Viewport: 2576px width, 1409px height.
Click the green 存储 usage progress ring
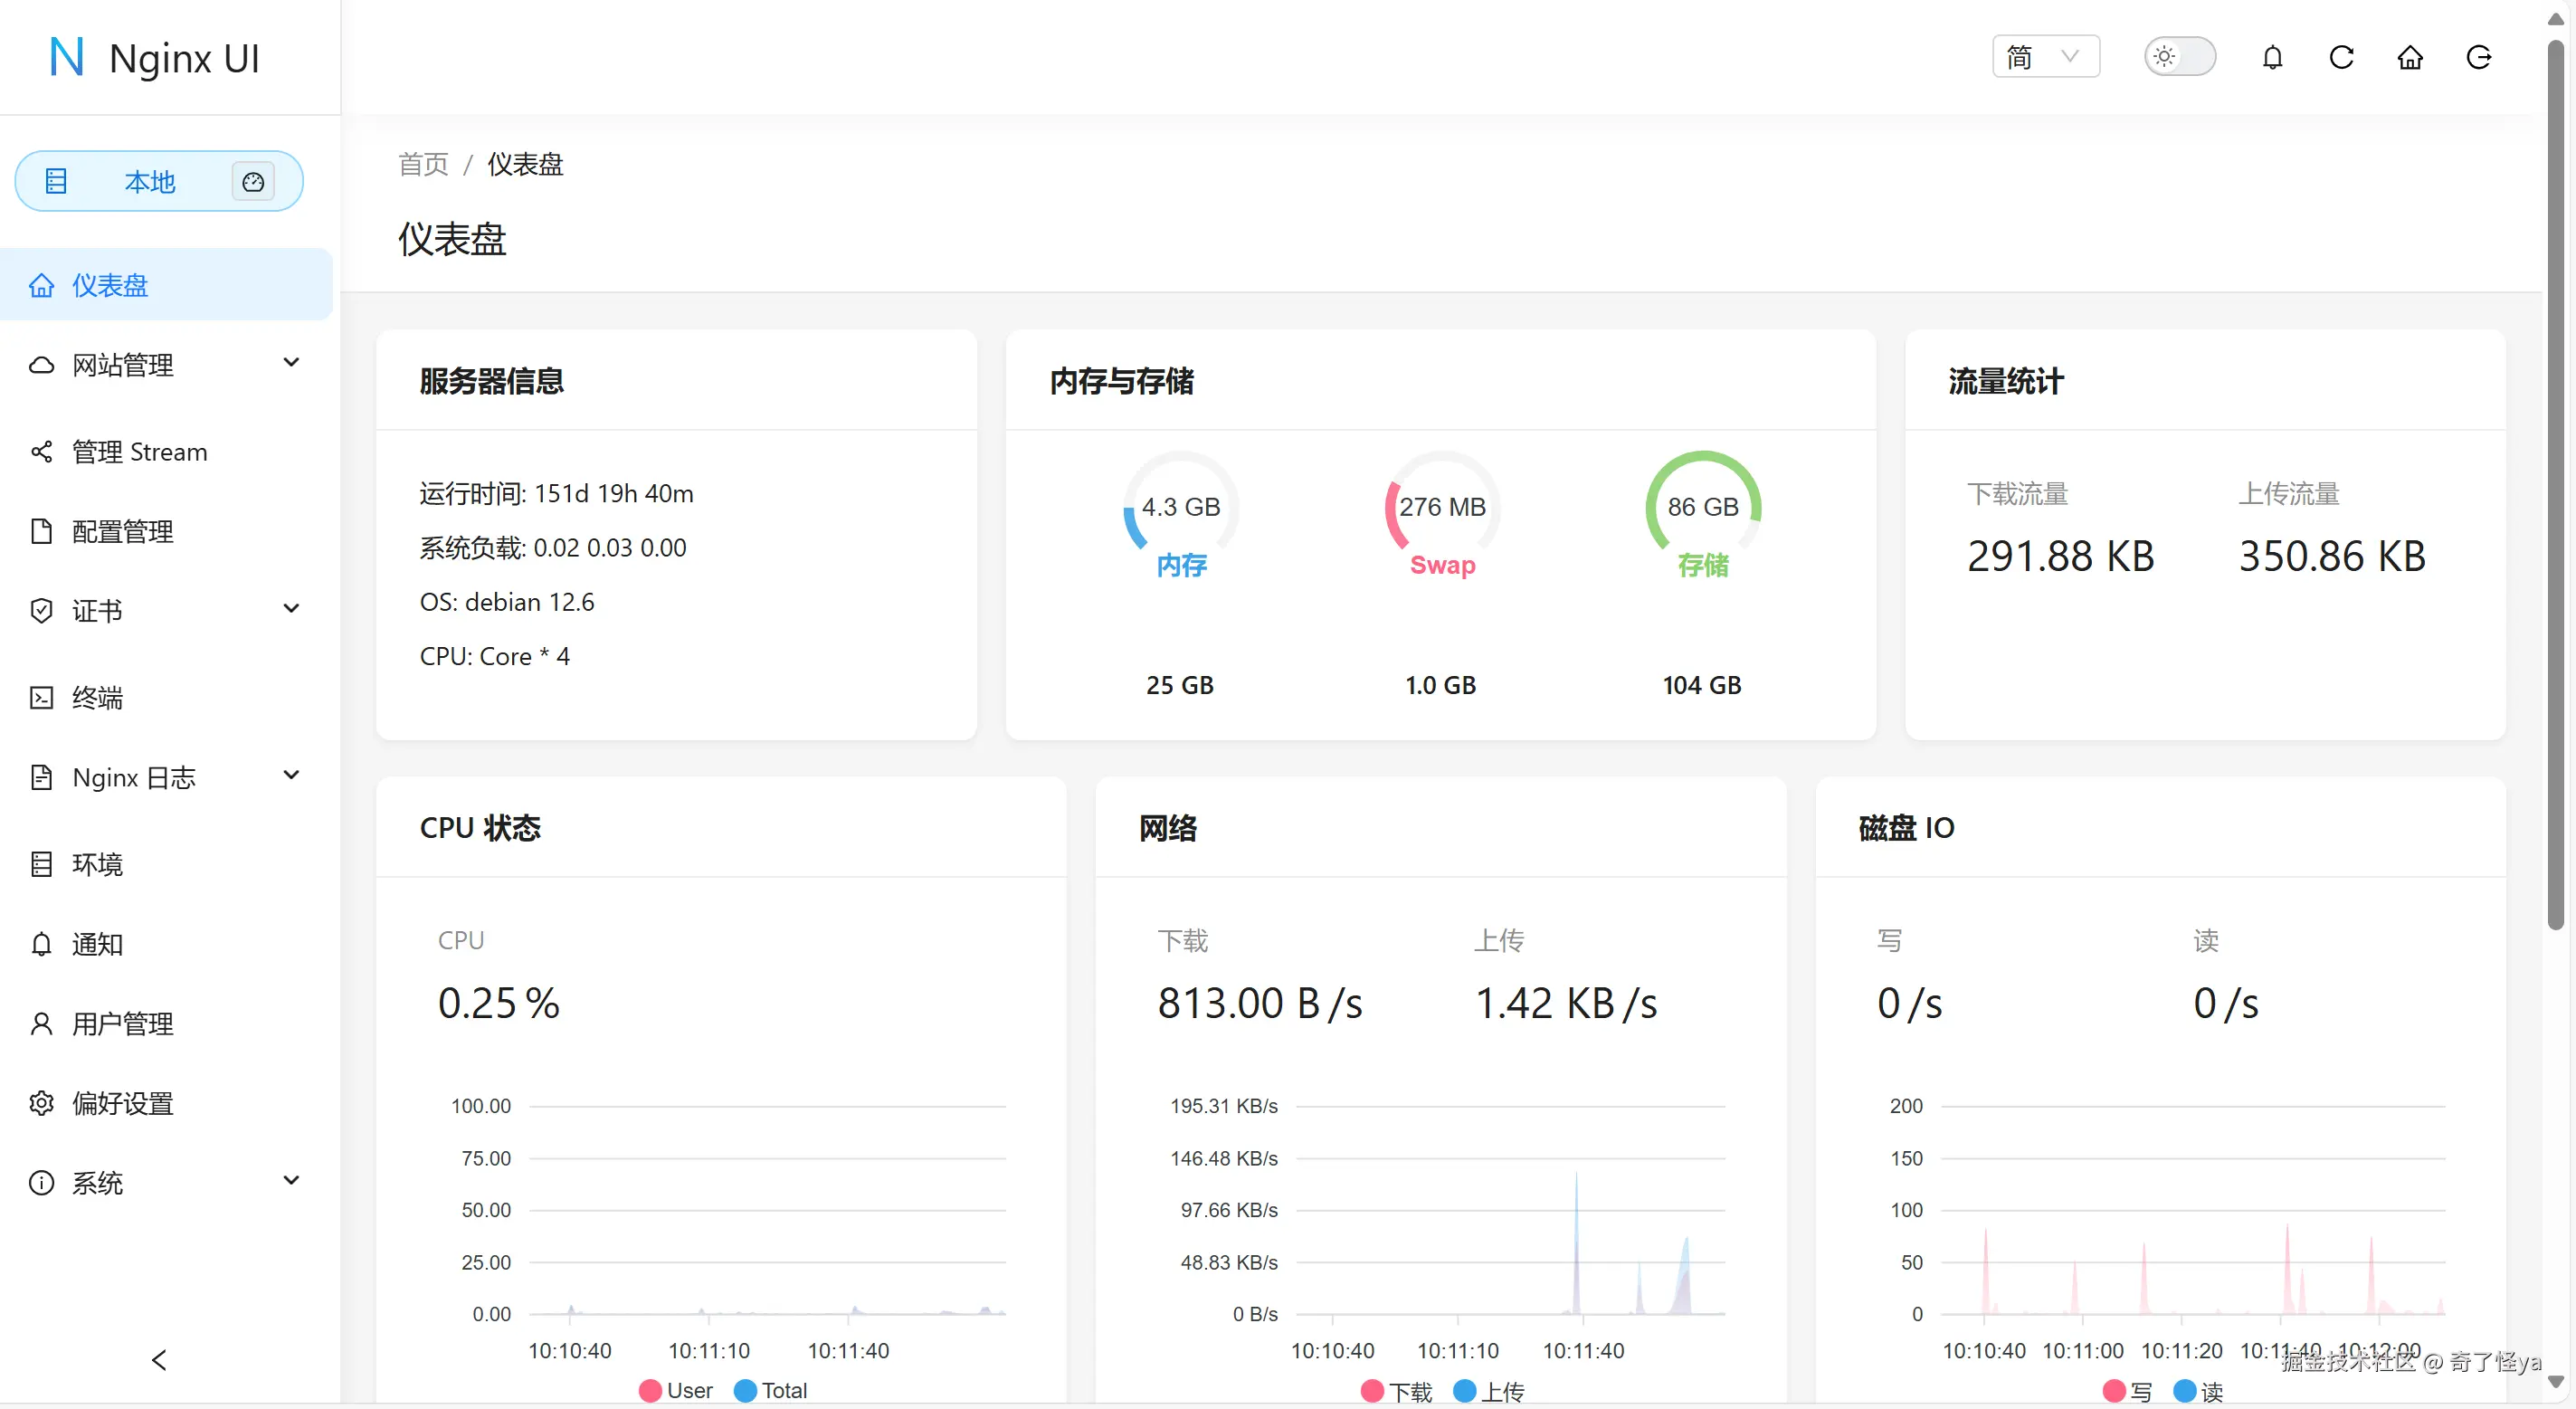pyautogui.click(x=1702, y=508)
